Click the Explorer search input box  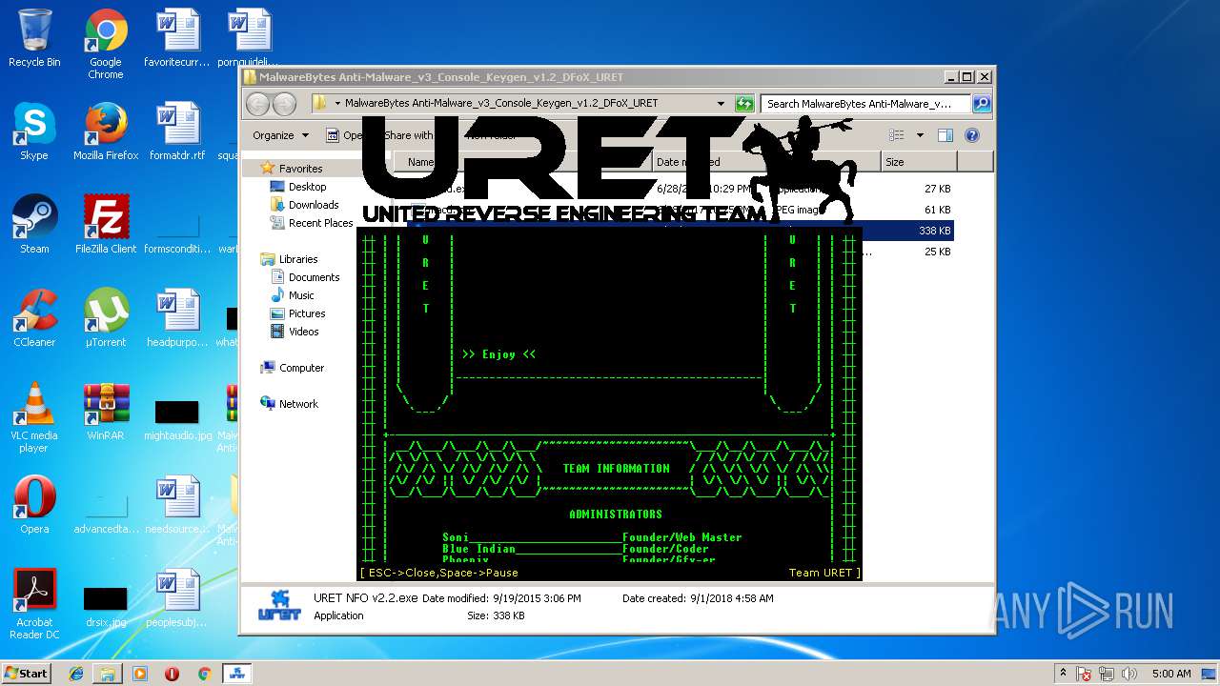pyautogui.click(x=866, y=103)
